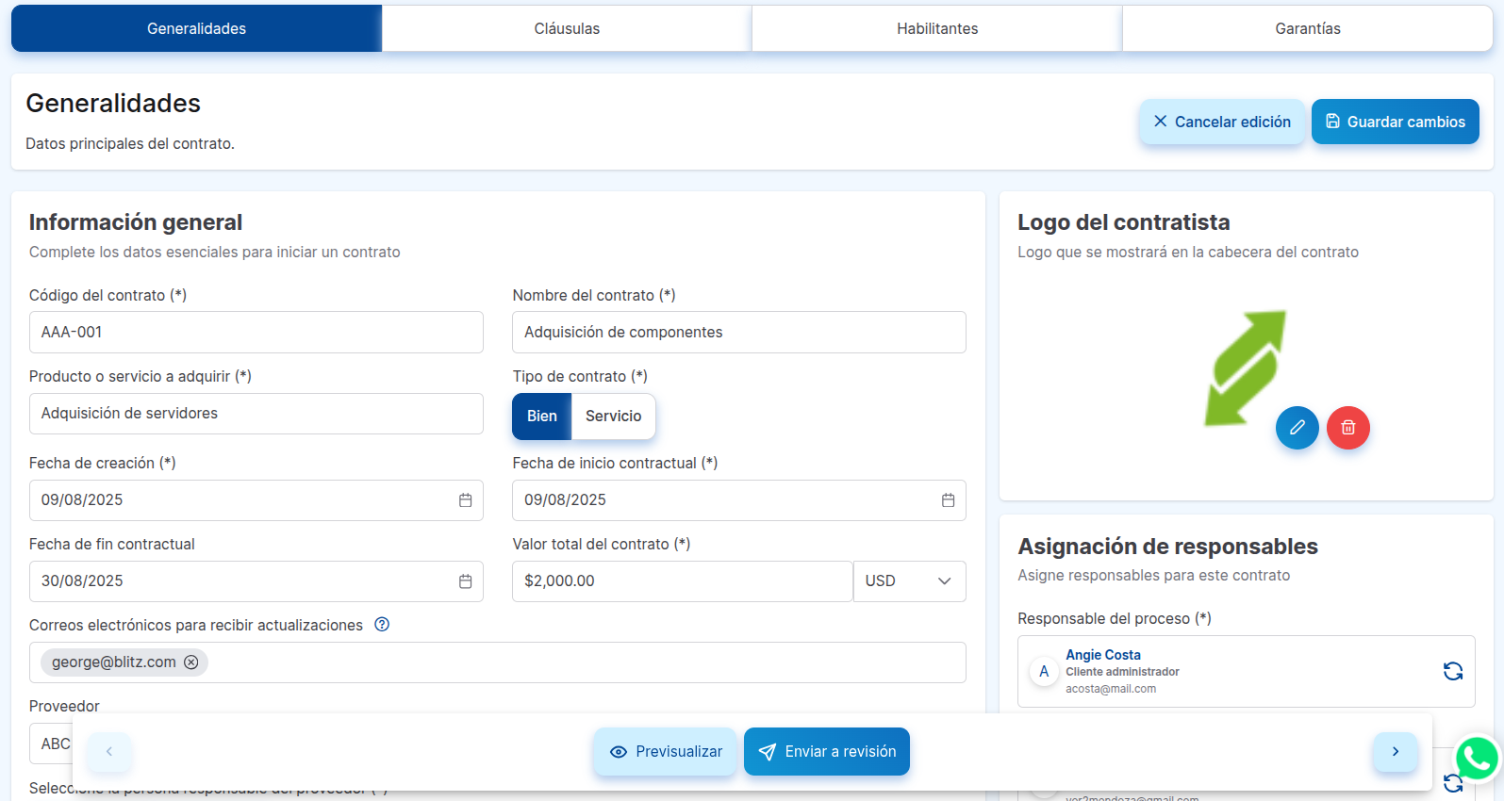
Task: Click Cancelar edición button
Action: (1221, 123)
